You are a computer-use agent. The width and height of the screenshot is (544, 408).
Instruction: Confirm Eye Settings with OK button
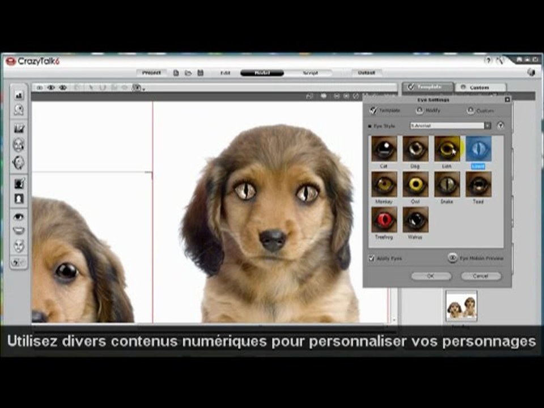pos(431,276)
